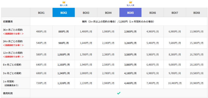Viewport: 208px width, 98px height.
Task: Click red ＜長期契約でお得！＞ under 24ヶ月ごとの契約
Action: [13, 45]
